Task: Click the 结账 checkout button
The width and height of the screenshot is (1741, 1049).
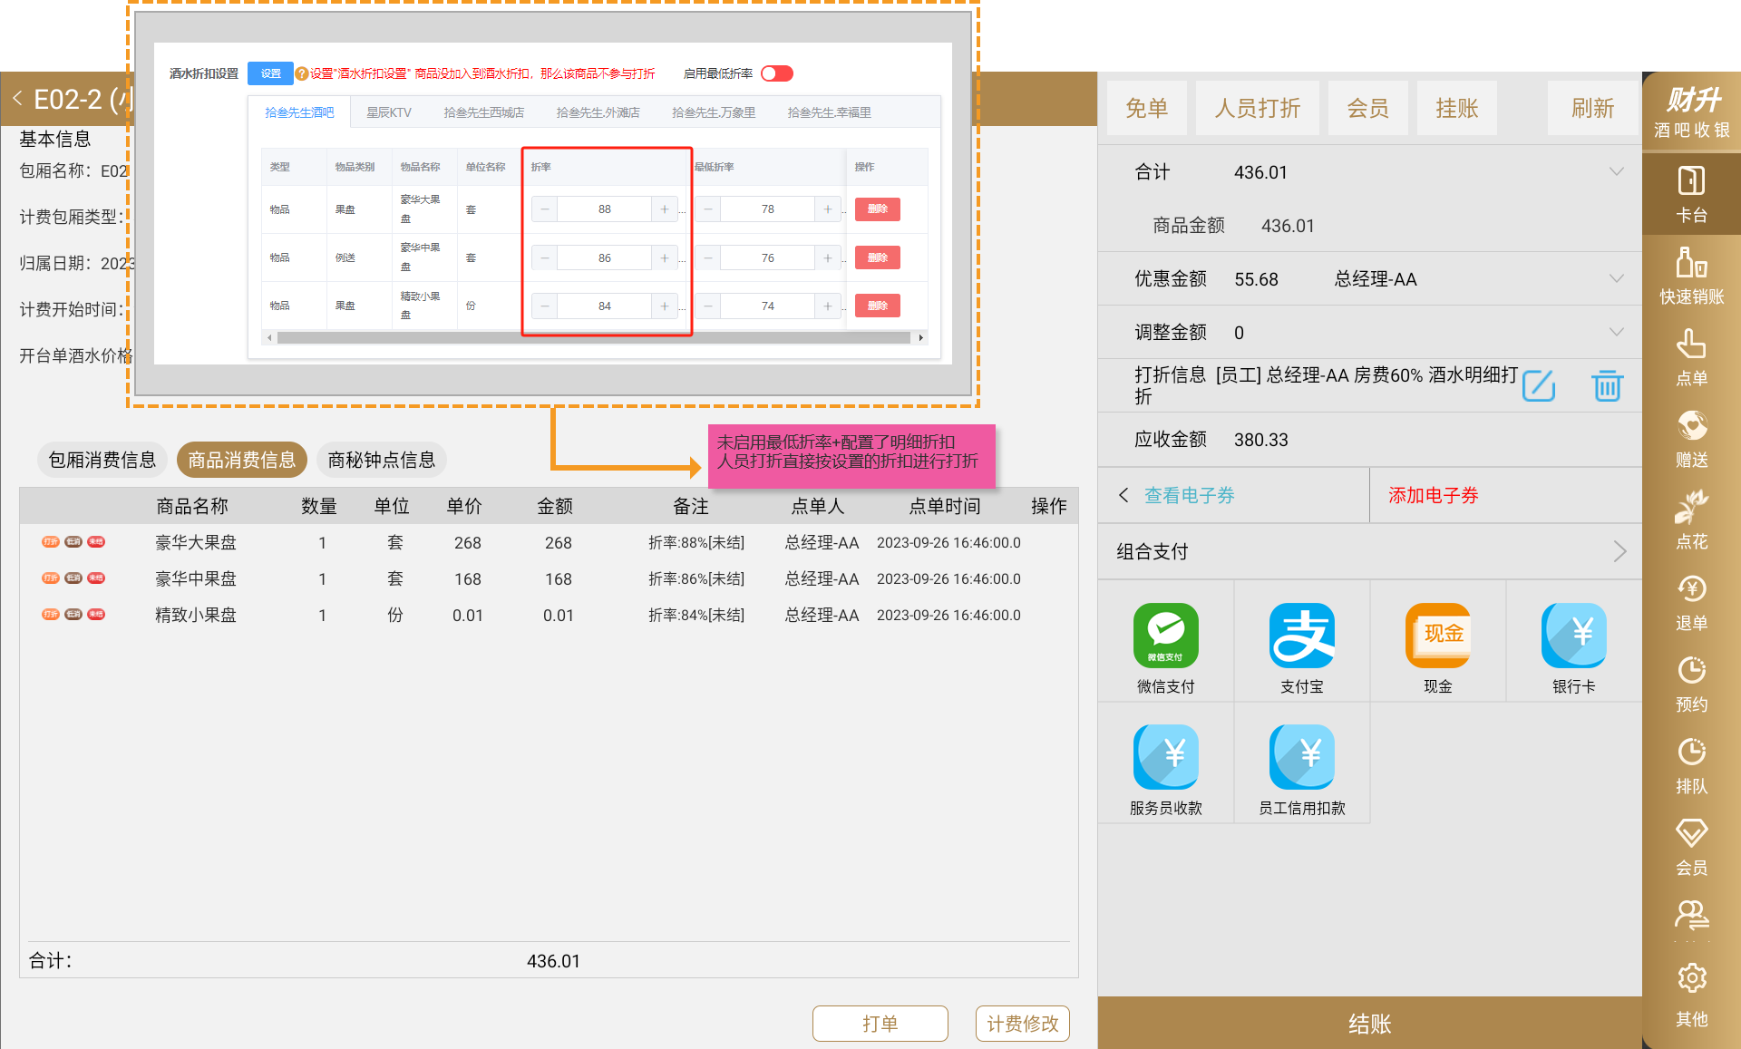Action: click(1369, 1023)
